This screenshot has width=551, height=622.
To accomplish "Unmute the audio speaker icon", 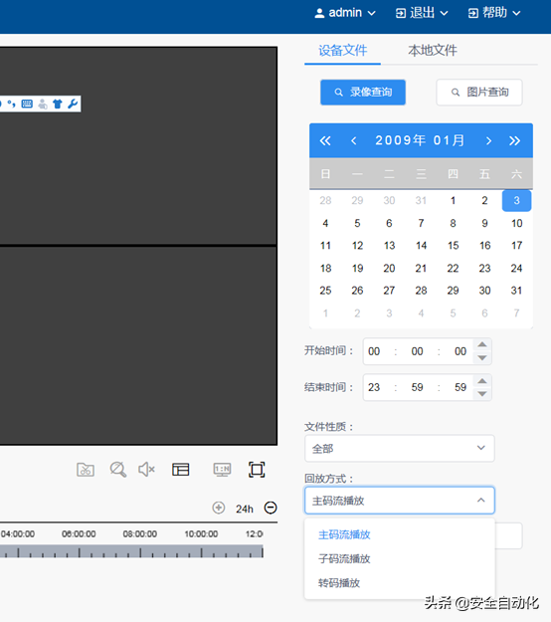I will tap(146, 470).
